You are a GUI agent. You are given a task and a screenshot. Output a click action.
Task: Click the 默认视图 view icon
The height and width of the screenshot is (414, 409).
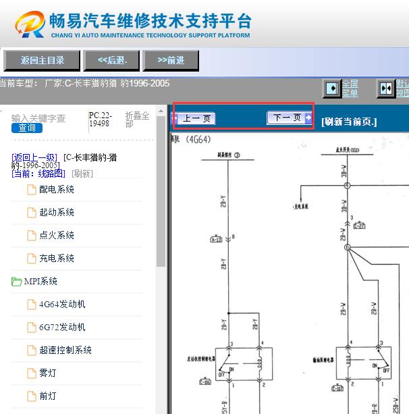pyautogui.click(x=386, y=88)
